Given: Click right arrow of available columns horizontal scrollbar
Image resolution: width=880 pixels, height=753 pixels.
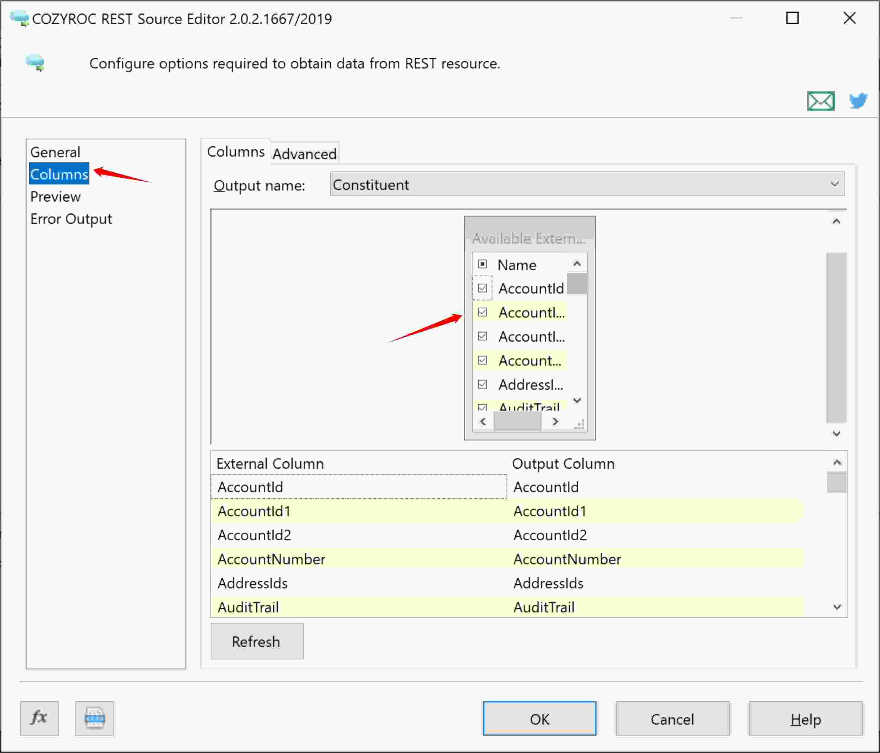Looking at the screenshot, I should click(555, 422).
